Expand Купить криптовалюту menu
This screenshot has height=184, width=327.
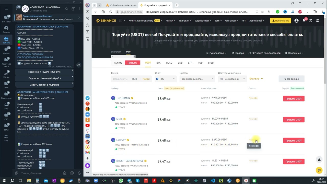(145, 21)
